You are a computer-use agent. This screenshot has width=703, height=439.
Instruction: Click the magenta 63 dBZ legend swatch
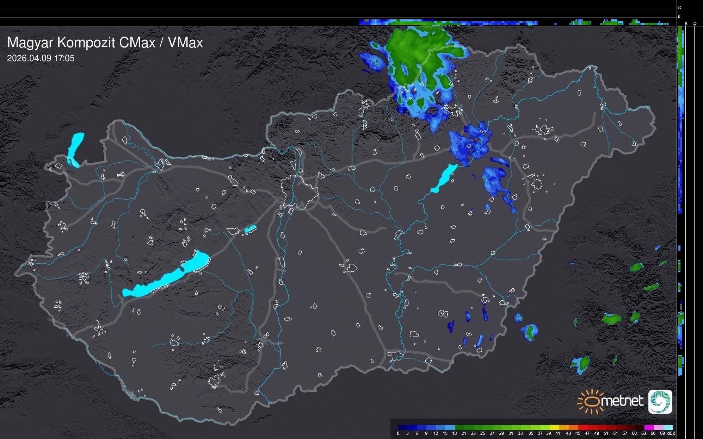point(649,427)
